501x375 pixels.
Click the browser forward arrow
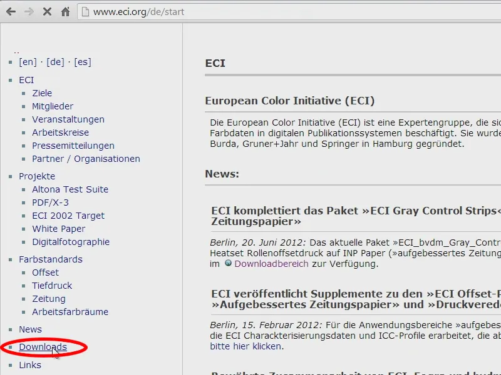pyautogui.click(x=29, y=12)
